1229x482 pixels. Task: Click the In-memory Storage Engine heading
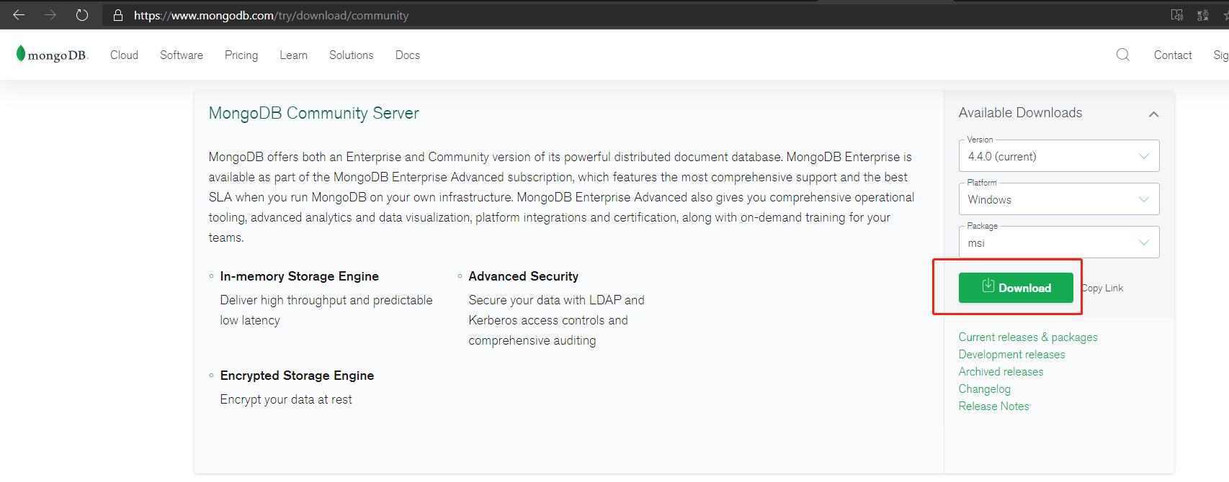[299, 276]
